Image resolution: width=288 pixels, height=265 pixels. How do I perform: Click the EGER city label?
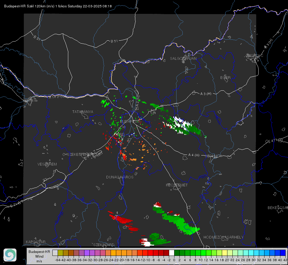tap(225, 78)
